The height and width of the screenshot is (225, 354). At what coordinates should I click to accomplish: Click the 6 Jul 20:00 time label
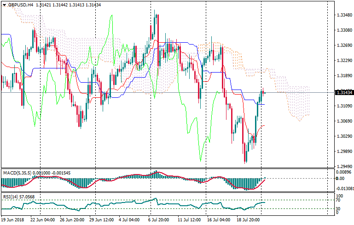(x=158, y=220)
